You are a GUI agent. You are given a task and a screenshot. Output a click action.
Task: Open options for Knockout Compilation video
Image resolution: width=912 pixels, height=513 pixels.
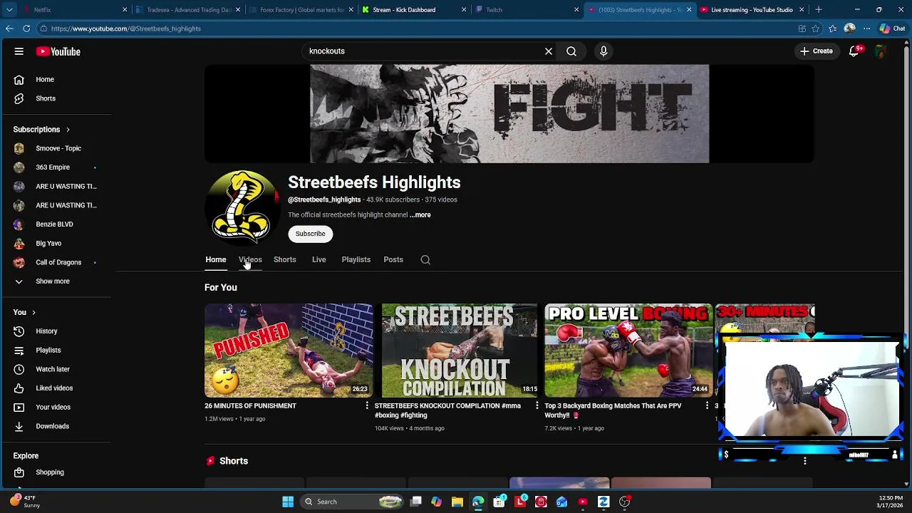[537, 406]
